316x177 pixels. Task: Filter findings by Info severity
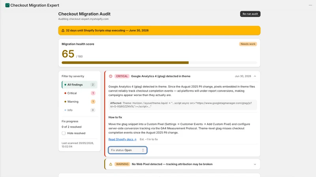(79, 110)
